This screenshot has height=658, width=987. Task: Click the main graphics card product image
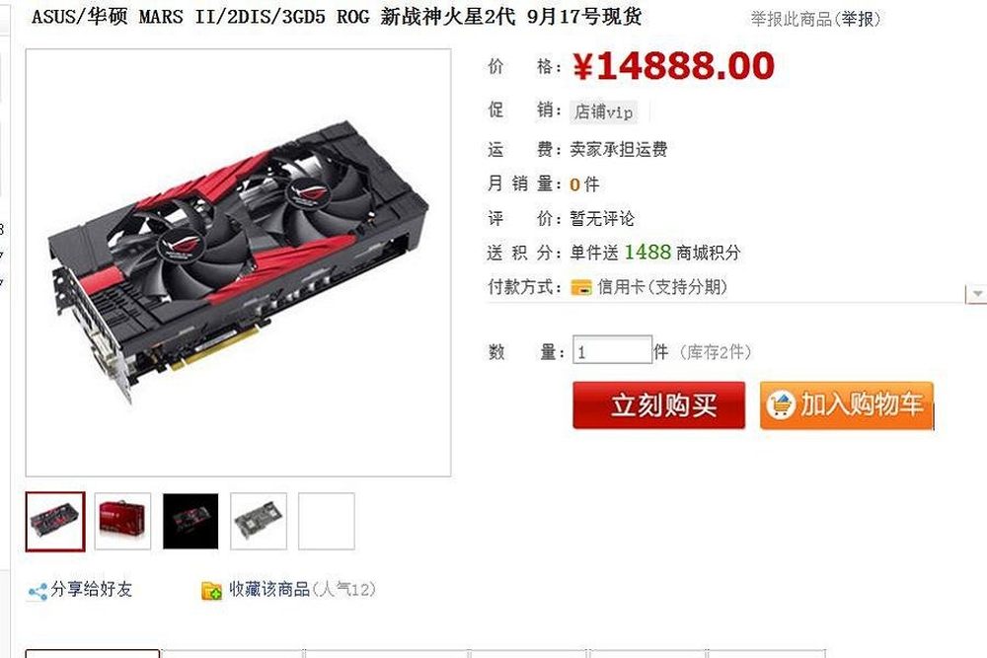tap(238, 262)
